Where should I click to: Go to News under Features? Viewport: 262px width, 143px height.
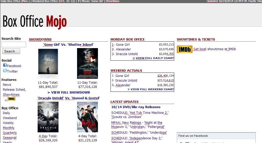pyautogui.click(x=7, y=85)
